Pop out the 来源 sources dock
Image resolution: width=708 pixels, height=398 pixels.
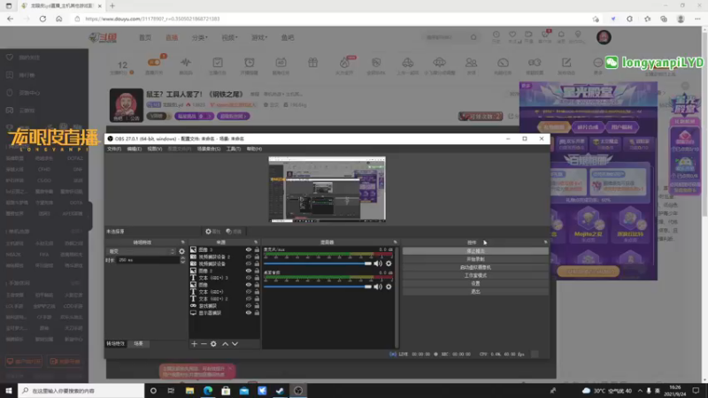click(x=256, y=242)
